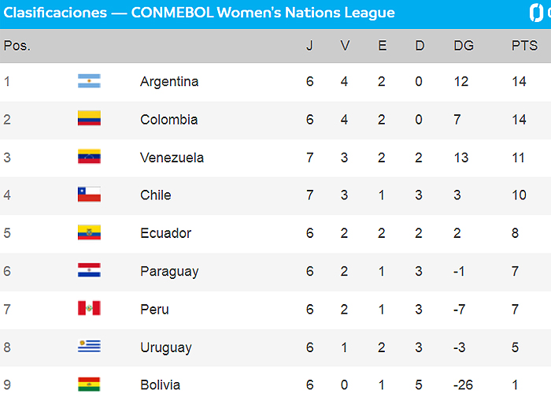This screenshot has height=401, width=551.
Task: Click the Clasificaciones CONMEBOL Women's Nations League title
Action: 199,13
